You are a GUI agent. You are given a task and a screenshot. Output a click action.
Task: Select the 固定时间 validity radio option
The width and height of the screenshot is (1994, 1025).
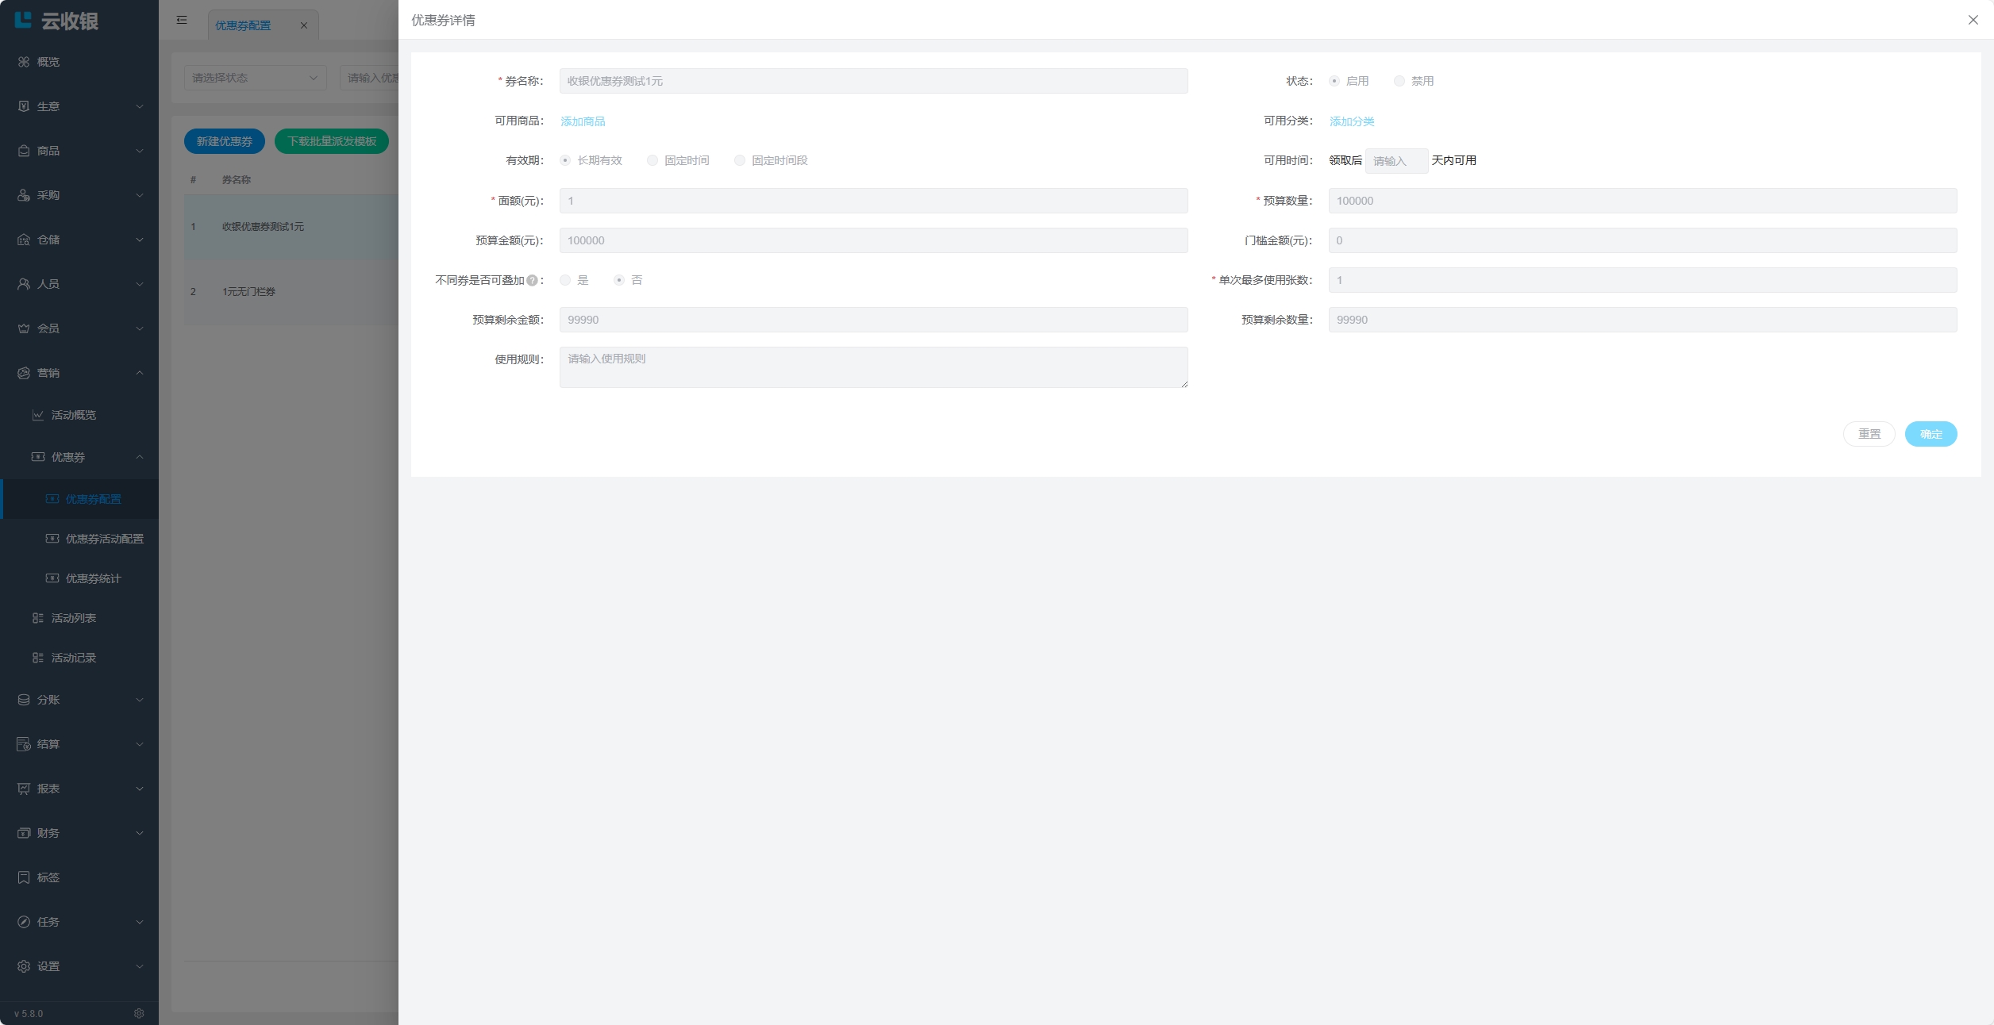click(x=652, y=160)
